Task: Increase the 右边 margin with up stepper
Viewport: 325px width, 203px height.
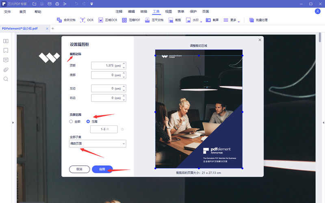Action: (x=124, y=96)
